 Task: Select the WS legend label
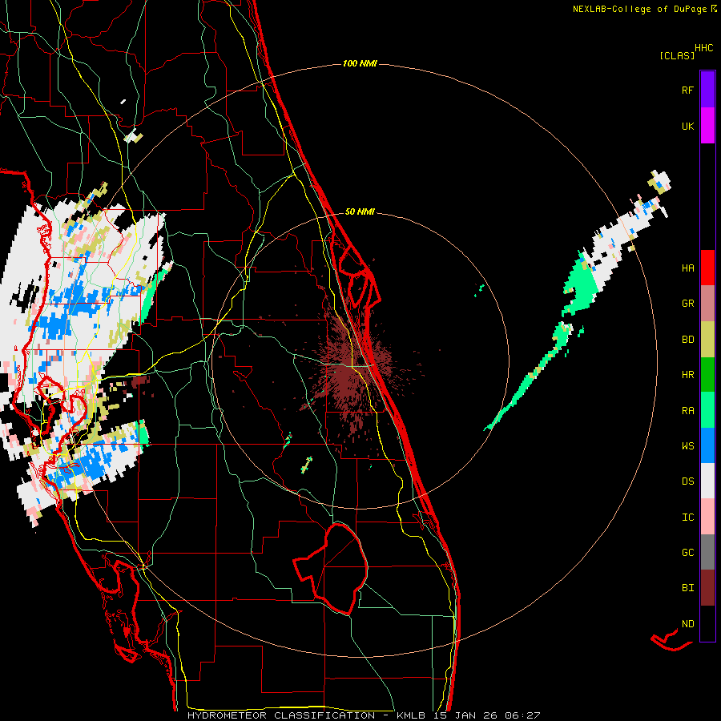687,446
